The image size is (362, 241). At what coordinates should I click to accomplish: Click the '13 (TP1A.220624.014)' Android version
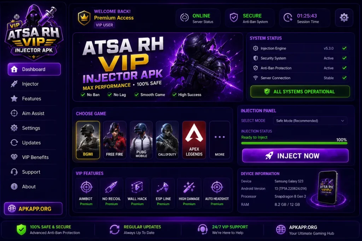coord(291,189)
